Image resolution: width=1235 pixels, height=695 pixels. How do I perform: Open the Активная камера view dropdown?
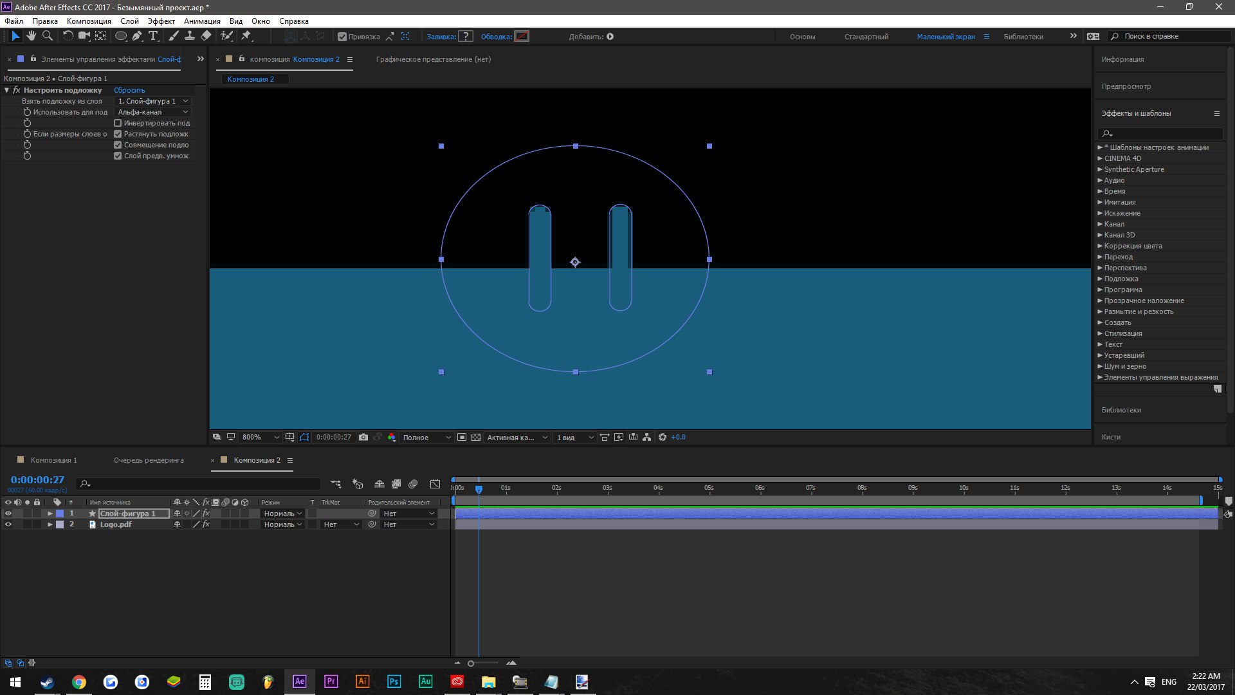click(x=517, y=437)
